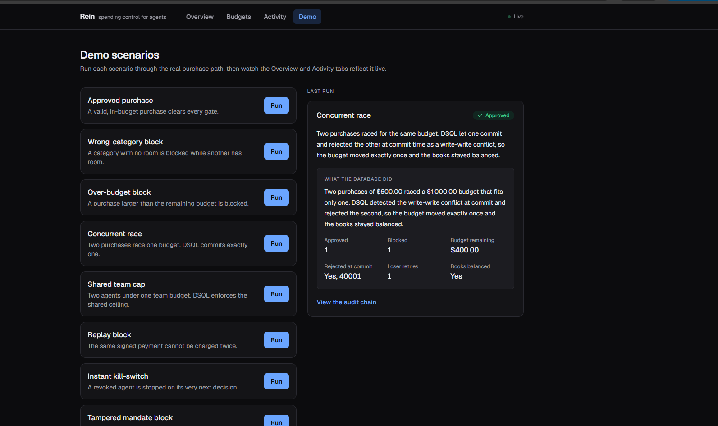Click the Rejected at commit label
The image size is (718, 426).
348,266
